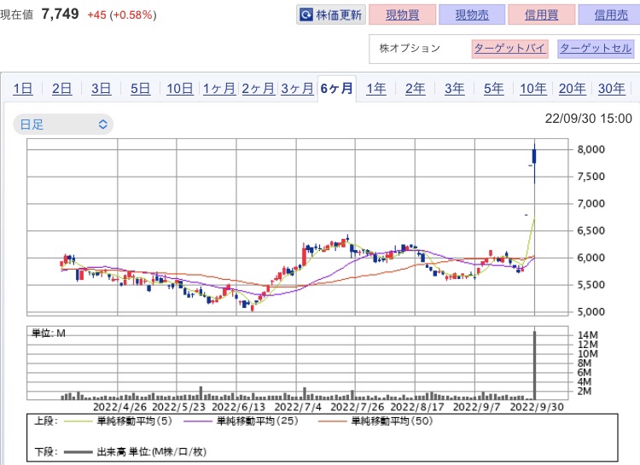Screen dimensions: 640x465
Task: Switch chart to 3ヶ月 tab
Action: 297,88
